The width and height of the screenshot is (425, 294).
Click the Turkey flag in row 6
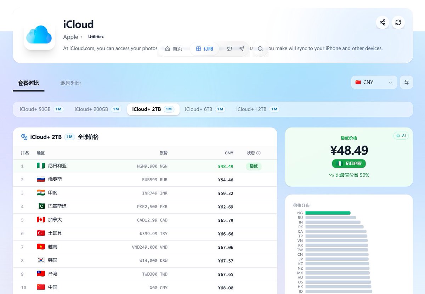point(41,233)
